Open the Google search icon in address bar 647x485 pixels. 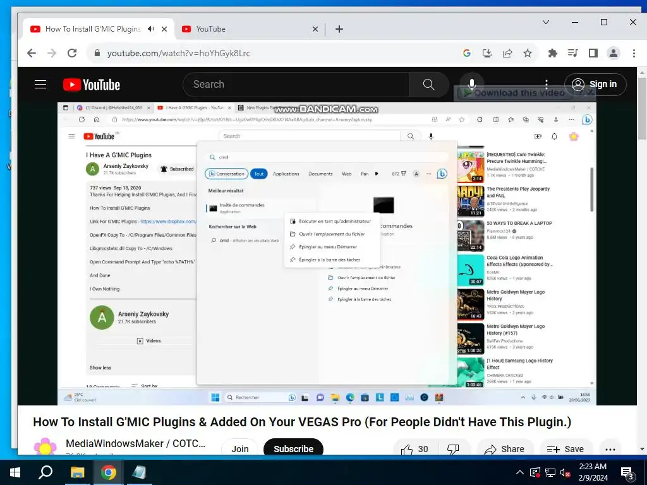467,53
